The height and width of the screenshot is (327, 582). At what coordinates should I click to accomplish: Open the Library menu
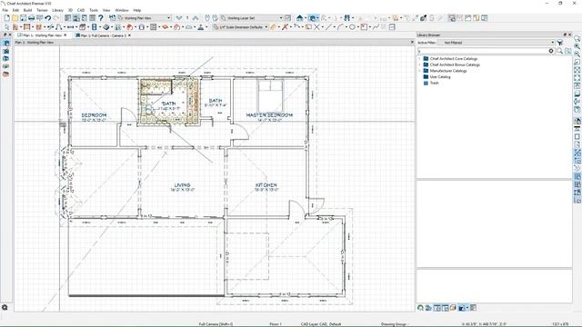point(57,10)
